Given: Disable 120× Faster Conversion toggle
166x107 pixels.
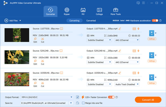Looking at the screenshot, I should point(111,97).
